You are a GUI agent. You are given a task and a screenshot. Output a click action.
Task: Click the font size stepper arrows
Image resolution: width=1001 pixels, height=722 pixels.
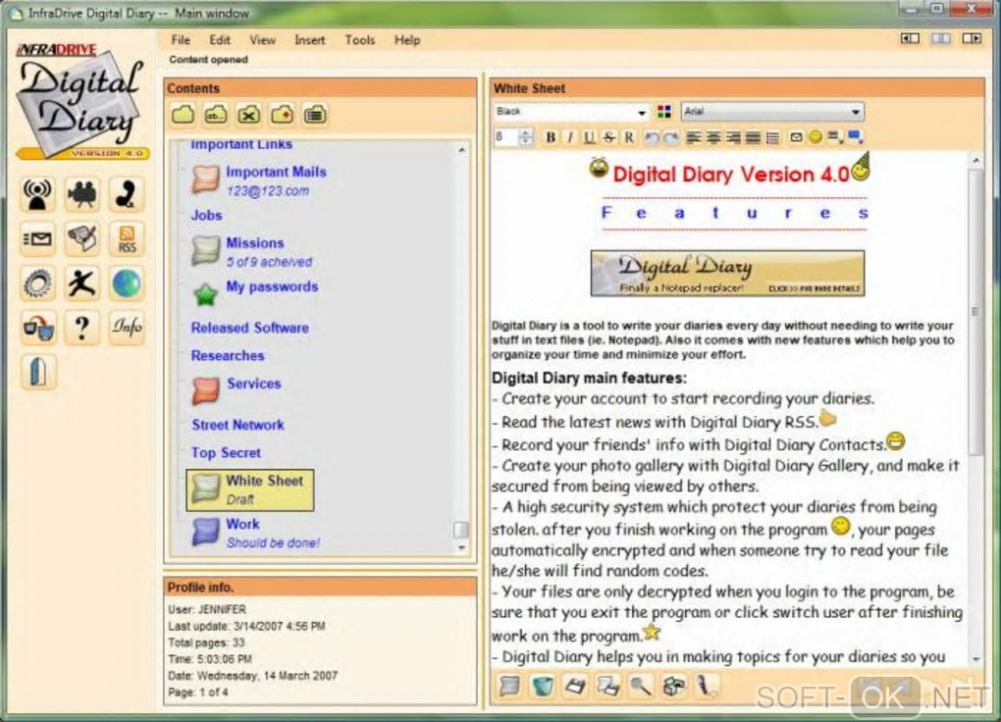[526, 137]
